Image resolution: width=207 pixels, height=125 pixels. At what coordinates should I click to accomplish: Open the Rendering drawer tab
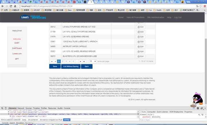[29, 123]
